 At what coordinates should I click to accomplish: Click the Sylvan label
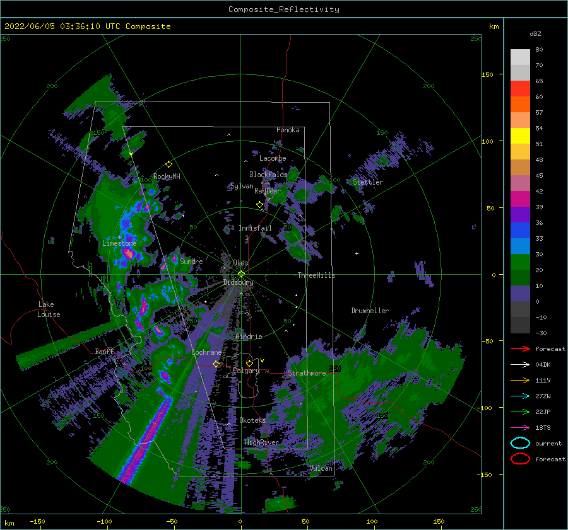click(x=242, y=186)
